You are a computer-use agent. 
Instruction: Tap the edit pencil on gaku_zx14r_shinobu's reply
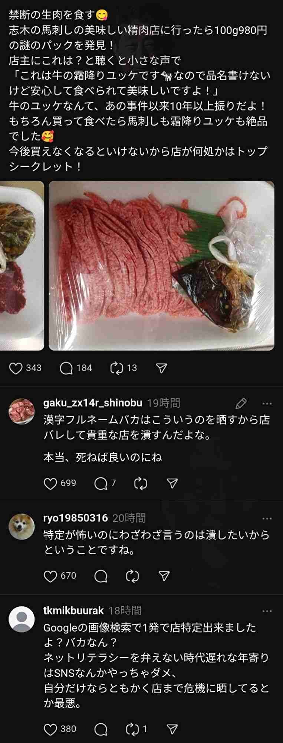coord(241,403)
